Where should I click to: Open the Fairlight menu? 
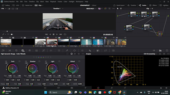[x=71, y=2]
